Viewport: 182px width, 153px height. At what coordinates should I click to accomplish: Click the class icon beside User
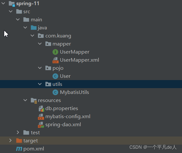coord(55,76)
